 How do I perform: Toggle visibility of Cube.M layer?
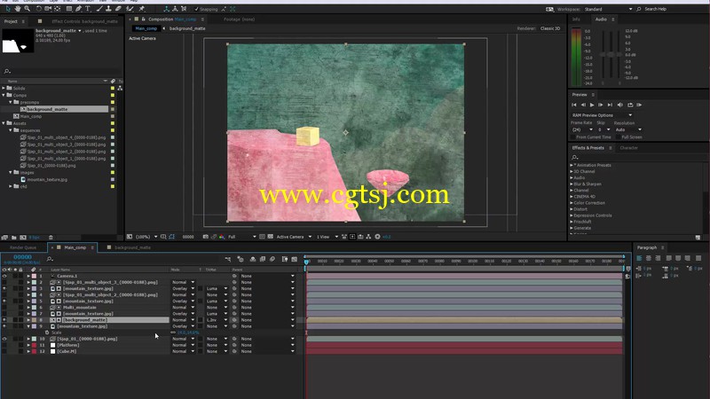click(x=4, y=351)
